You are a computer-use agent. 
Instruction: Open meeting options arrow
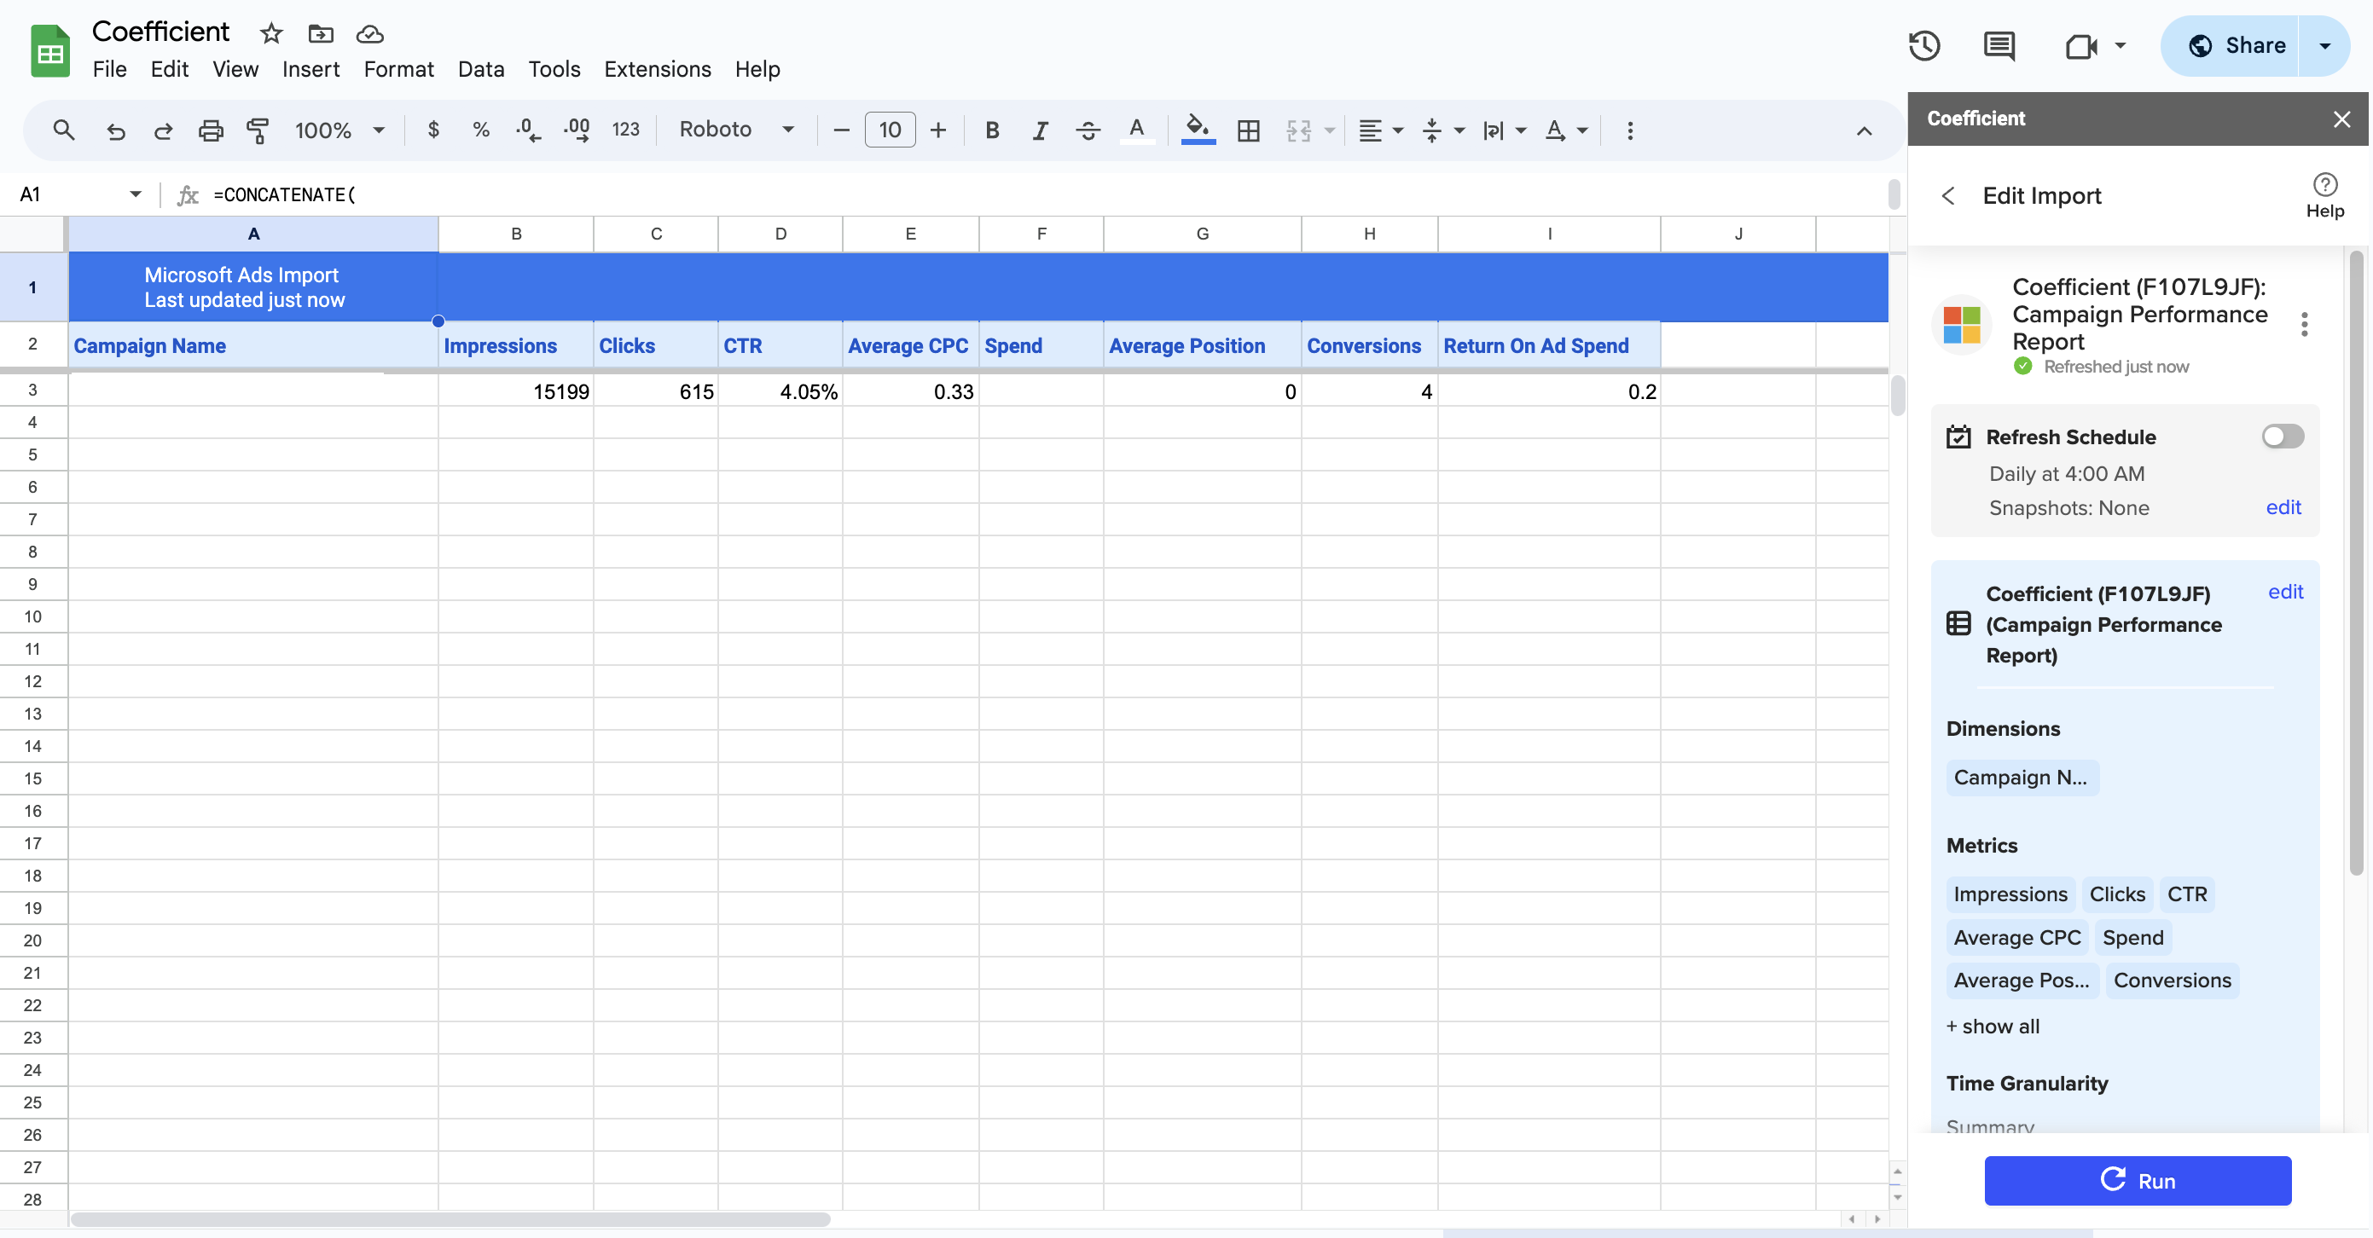coord(2120,45)
